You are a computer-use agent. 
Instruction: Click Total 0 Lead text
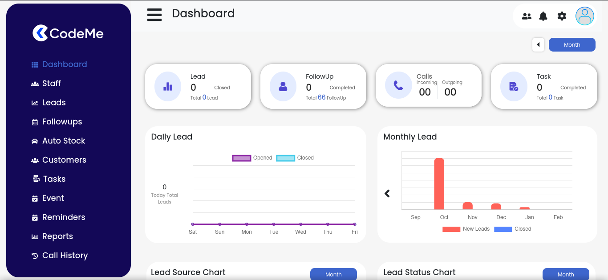pyautogui.click(x=204, y=98)
